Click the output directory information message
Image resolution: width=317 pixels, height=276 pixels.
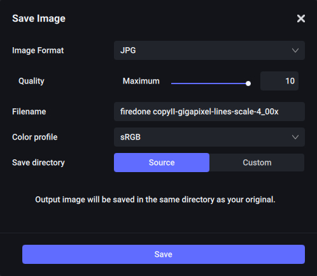click(155, 200)
